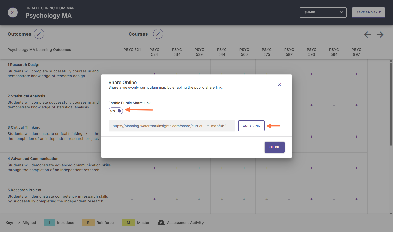The image size is (393, 232).
Task: Select the PSYC 997 column header
Action: (356, 52)
